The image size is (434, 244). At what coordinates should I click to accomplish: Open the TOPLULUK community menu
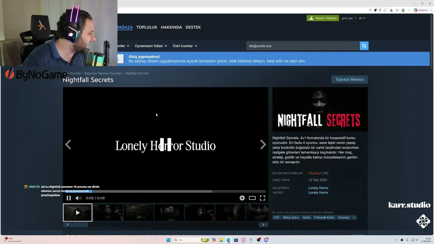pos(147,27)
